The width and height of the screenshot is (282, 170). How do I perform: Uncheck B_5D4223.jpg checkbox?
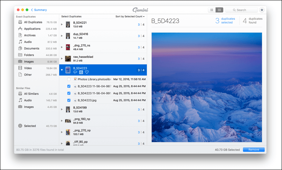point(69,100)
